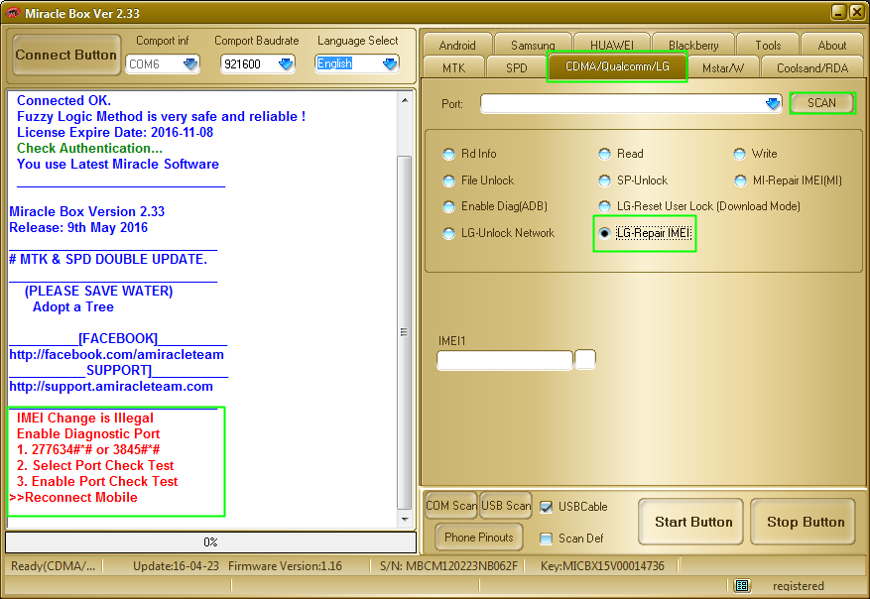Select the CDMA/Qualcomm/LG tab
The height and width of the screenshot is (599, 870).
(x=617, y=66)
